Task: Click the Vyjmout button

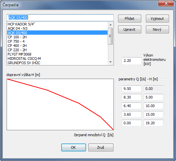Action: pyautogui.click(x=157, y=19)
